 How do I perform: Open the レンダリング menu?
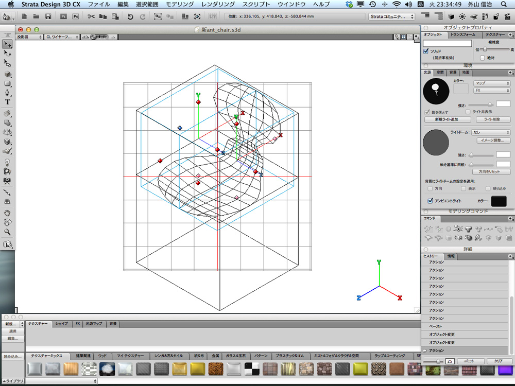pos(218,4)
